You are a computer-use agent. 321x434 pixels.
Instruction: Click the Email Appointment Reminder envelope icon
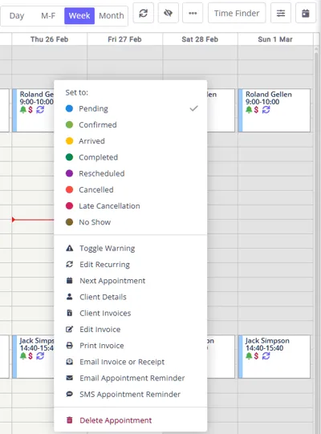point(70,378)
